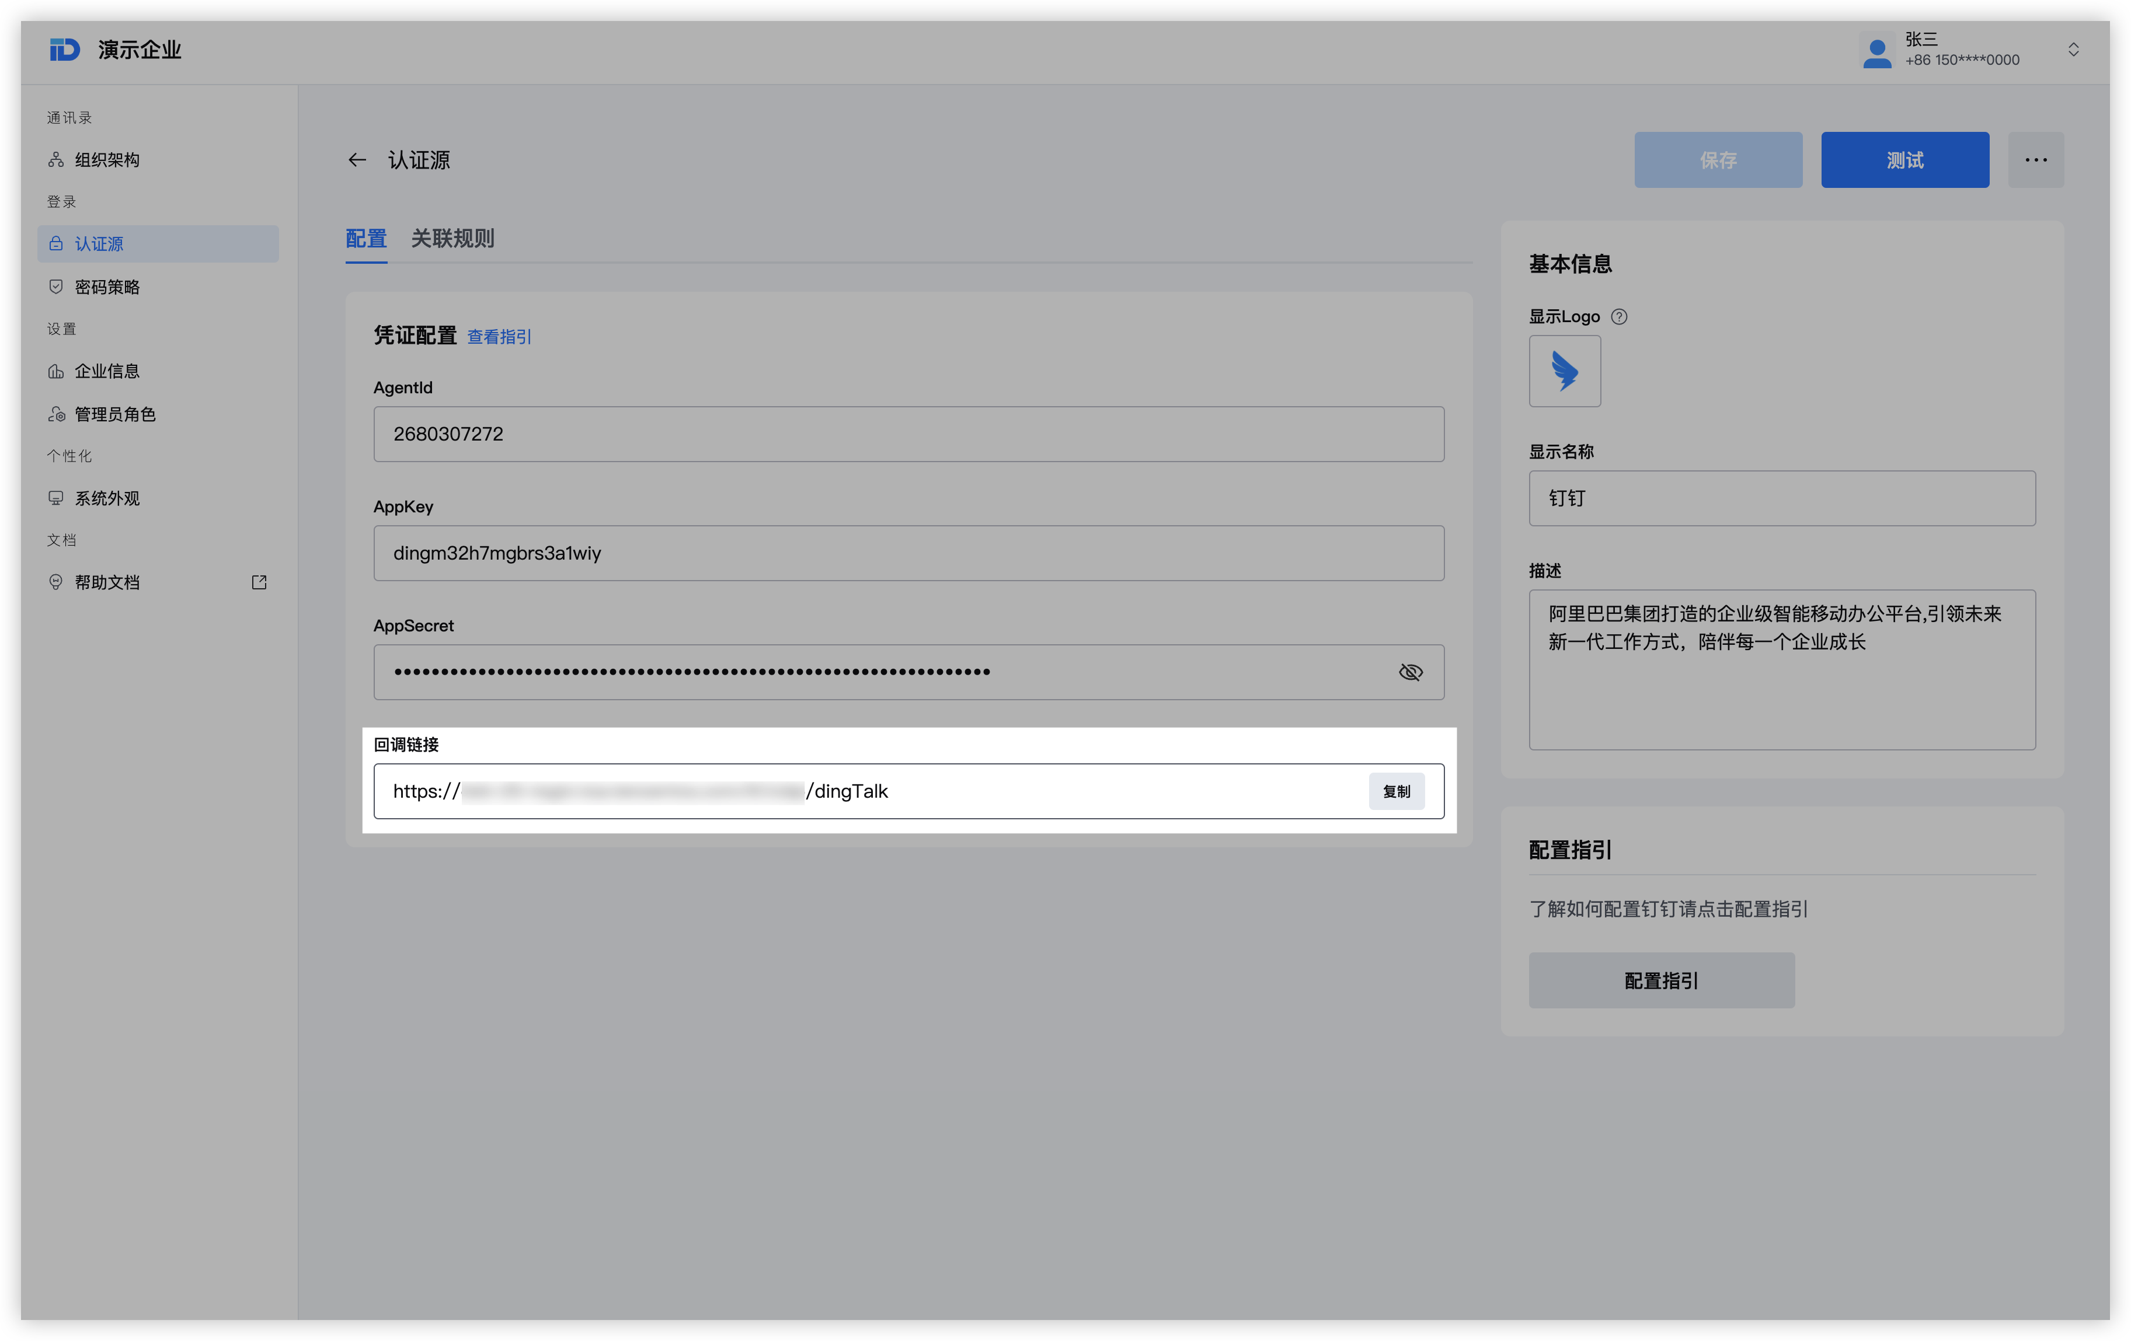Viewport: 2131px width, 1341px height.
Task: Switch to the 关联规则 tab
Action: click(452, 239)
